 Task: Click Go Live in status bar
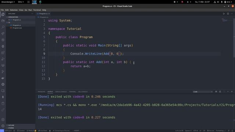tap(210, 131)
